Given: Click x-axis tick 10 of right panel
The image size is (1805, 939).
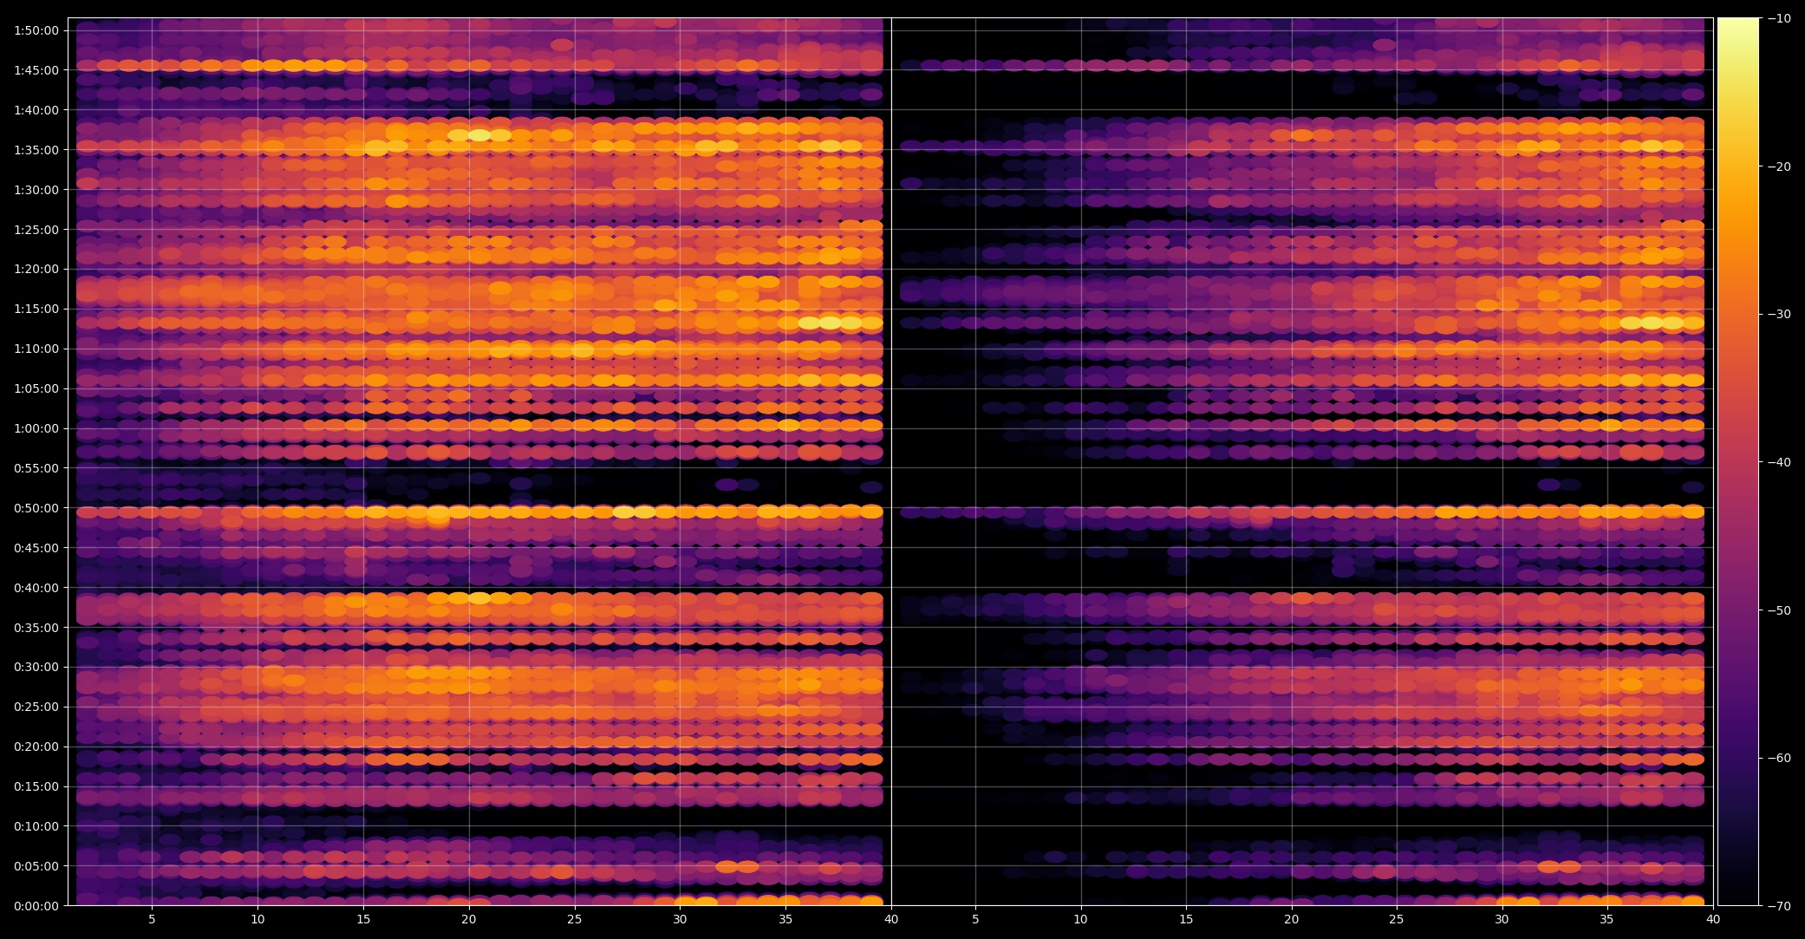Looking at the screenshot, I should pos(1080,918).
